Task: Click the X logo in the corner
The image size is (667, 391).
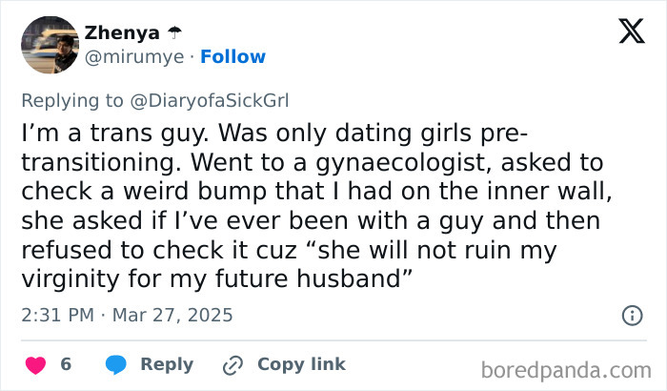Action: coord(631,33)
